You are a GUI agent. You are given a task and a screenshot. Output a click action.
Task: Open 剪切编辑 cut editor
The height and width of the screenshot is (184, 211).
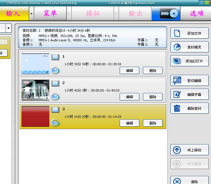pos(190,81)
